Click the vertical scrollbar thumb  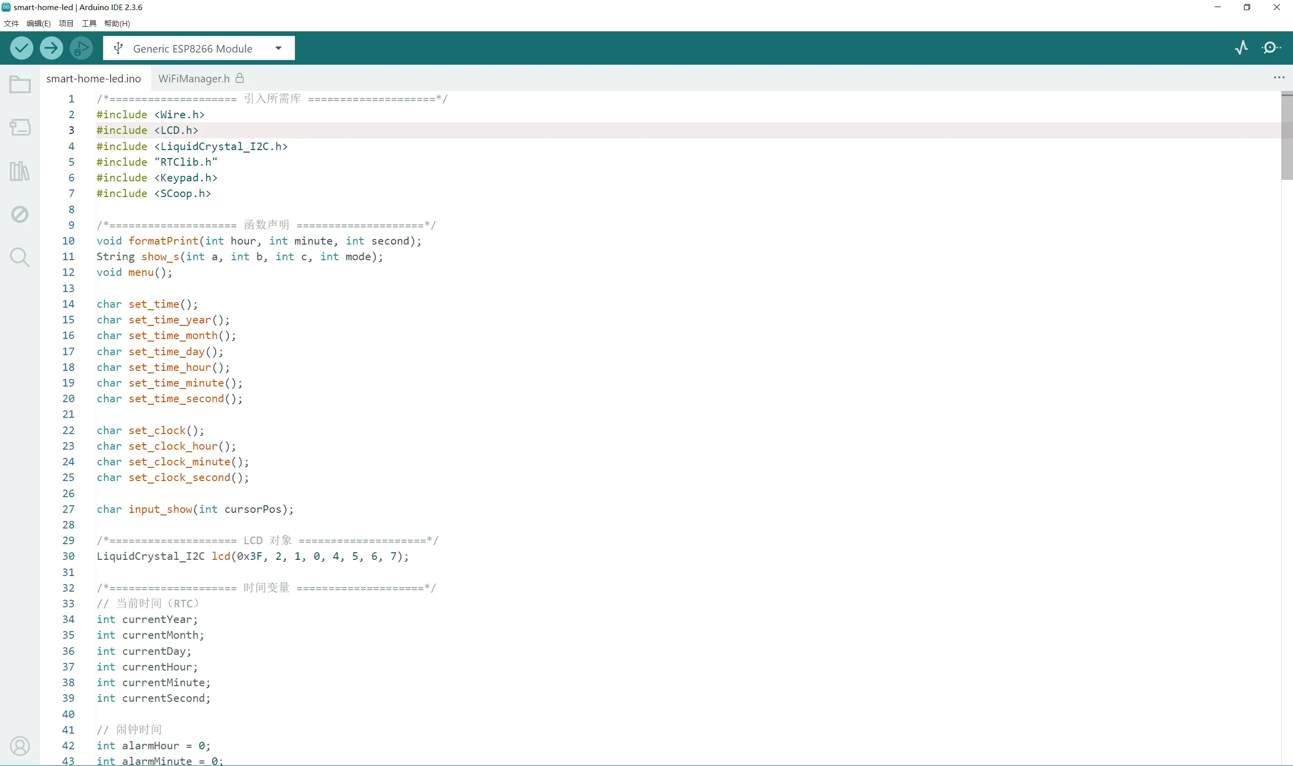(x=1286, y=136)
